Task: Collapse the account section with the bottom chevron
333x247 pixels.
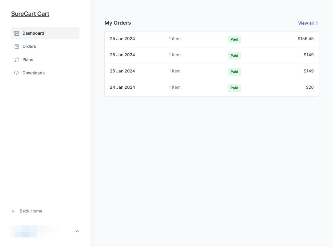Action: tap(77, 231)
